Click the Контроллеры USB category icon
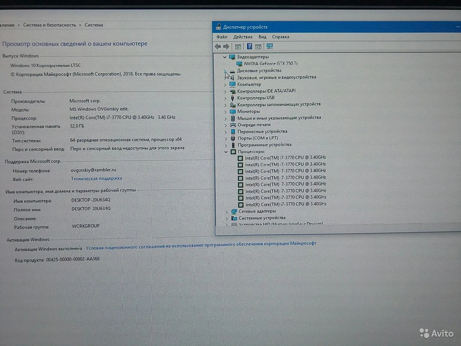 [232, 98]
